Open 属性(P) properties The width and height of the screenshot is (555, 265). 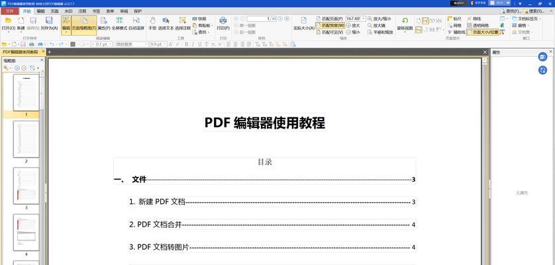[104, 23]
